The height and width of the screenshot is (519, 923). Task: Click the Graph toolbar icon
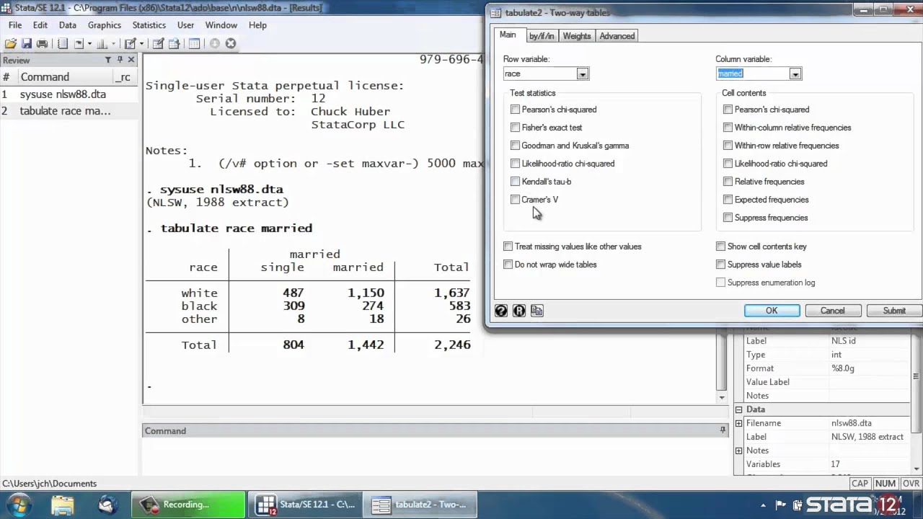coord(102,44)
